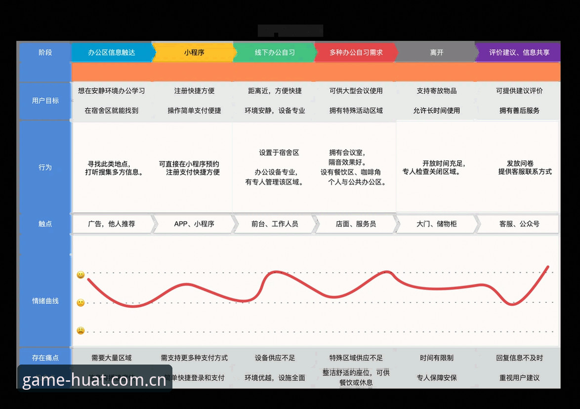Click the 行为 row header
This screenshot has width=580, height=409.
coord(45,167)
